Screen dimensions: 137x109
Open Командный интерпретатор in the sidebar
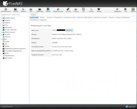pyautogui.click(x=12, y=51)
